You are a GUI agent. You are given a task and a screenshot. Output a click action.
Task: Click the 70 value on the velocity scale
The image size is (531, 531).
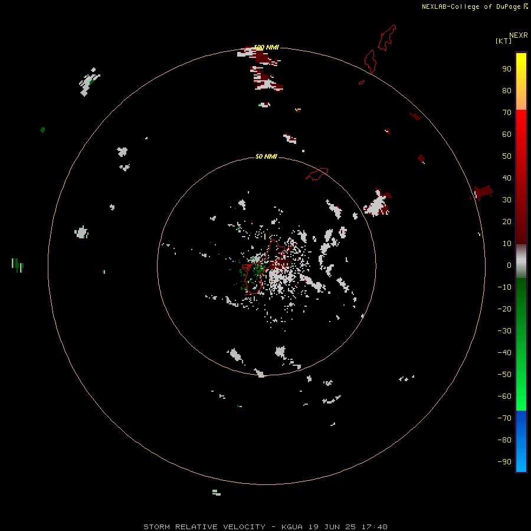click(x=507, y=113)
